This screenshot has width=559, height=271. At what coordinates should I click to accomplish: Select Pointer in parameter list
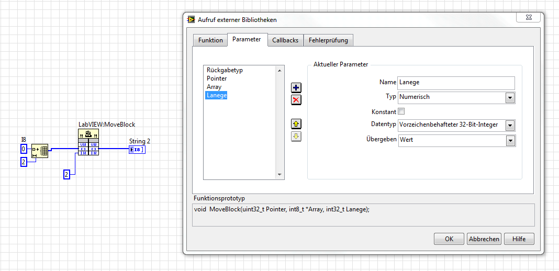point(217,78)
